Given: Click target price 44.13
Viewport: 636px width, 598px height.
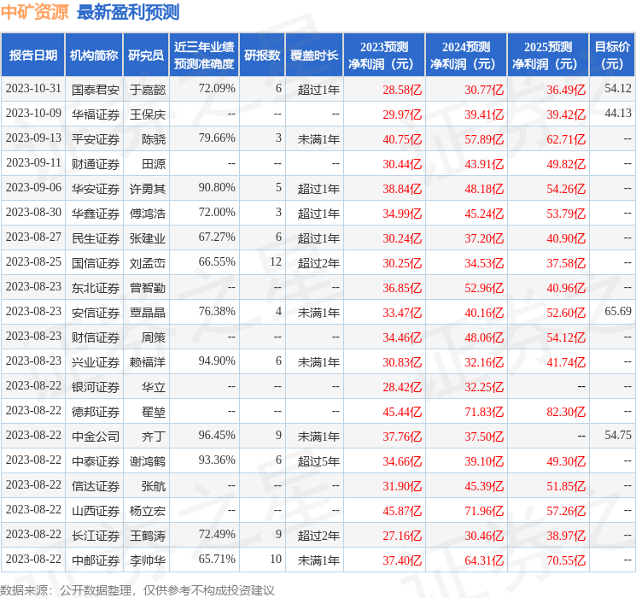Looking at the screenshot, I should coord(618,113).
